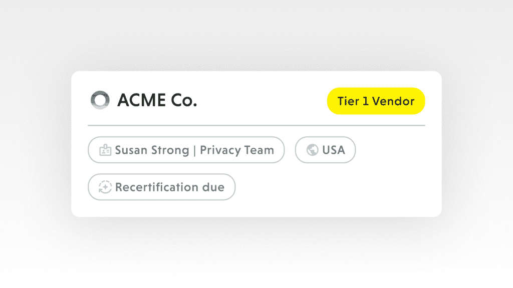Select the USA country chip
513x288 pixels.
(x=325, y=150)
